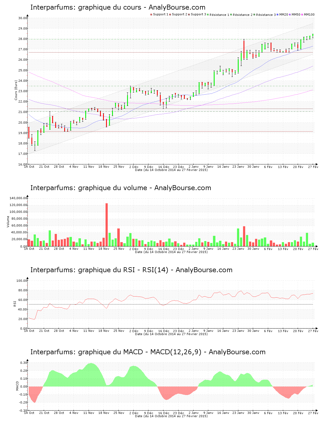The width and height of the screenshot is (328, 424).
Task: Click the 'graphique du volume' chart title
Action: (x=121, y=188)
